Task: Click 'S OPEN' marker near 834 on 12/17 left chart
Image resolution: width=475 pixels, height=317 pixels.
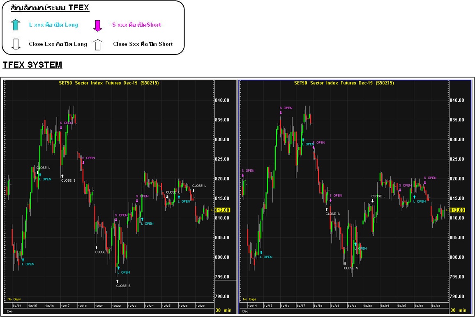Action: coord(66,123)
